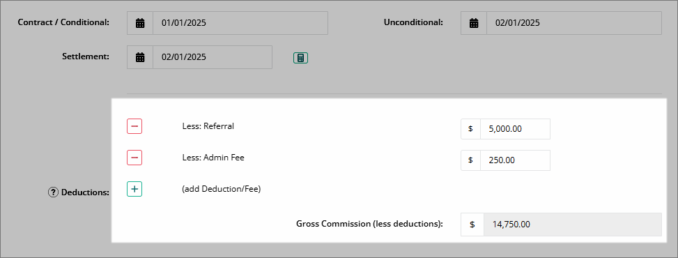Viewport: 678px width, 258px height.
Task: Click the Gross Commission (less deductions) label
Action: point(370,225)
